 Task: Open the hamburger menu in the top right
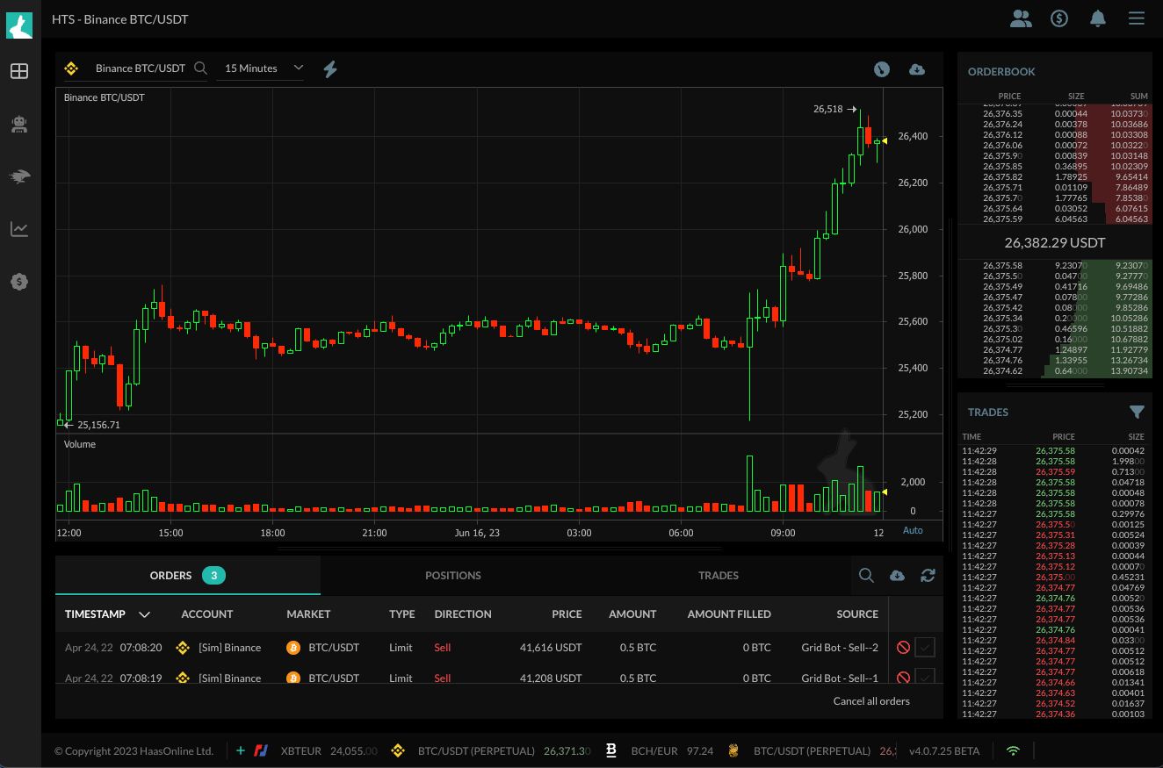tap(1136, 18)
